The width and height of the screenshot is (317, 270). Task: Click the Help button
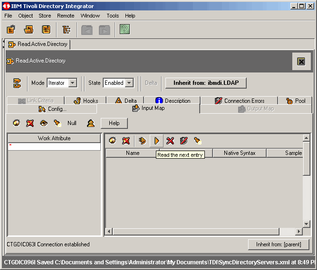(x=114, y=123)
